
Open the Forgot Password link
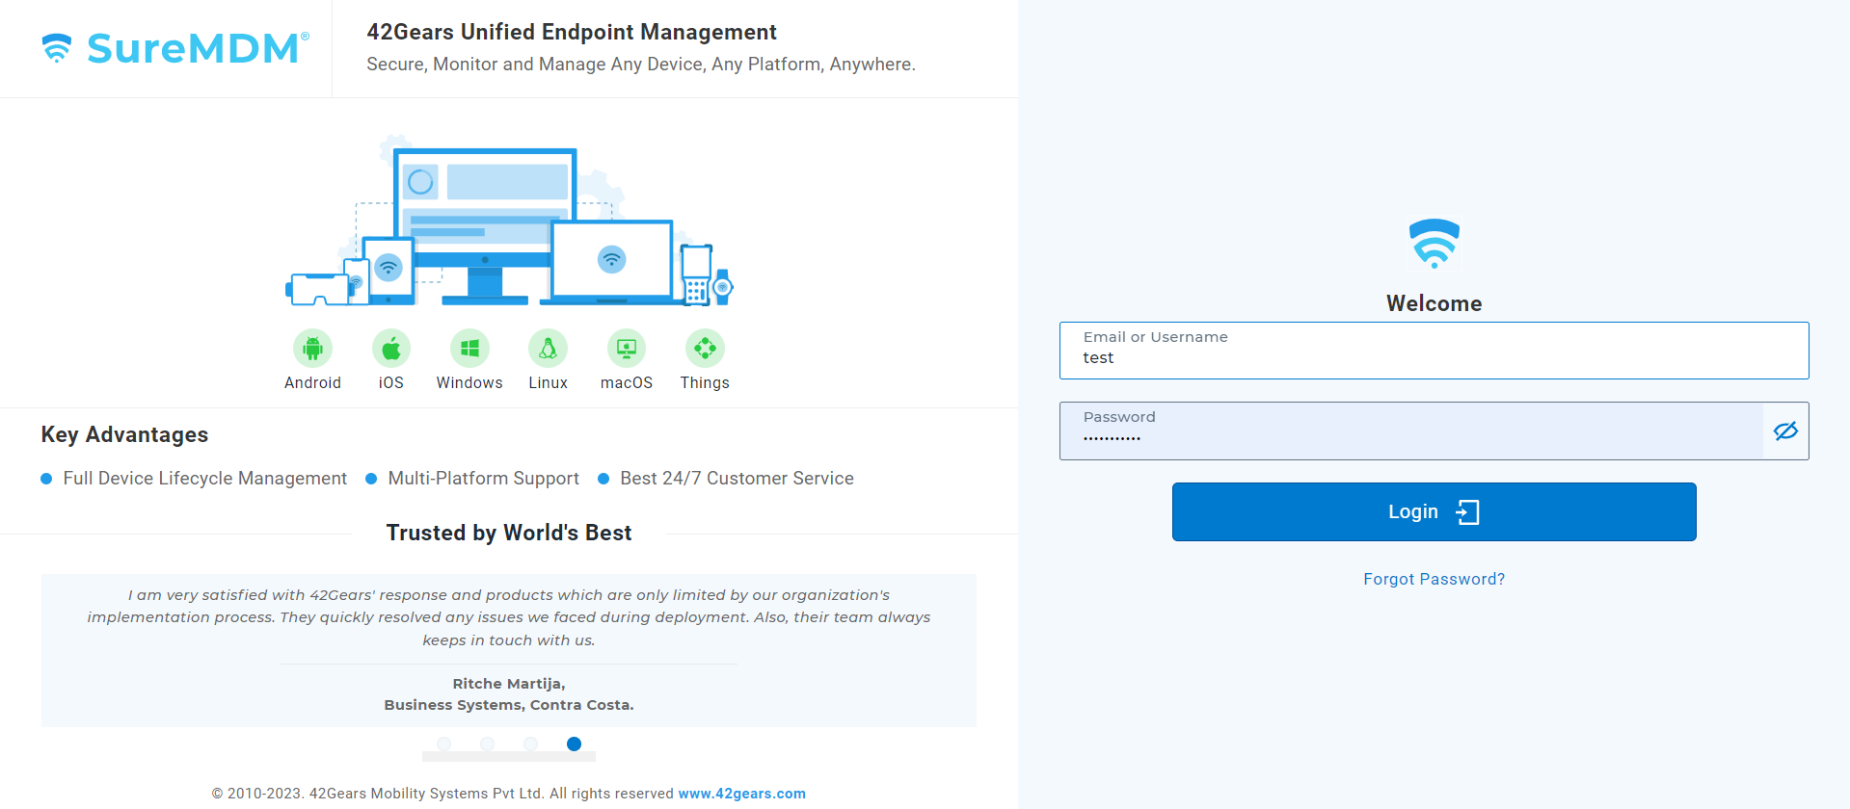1434,579
